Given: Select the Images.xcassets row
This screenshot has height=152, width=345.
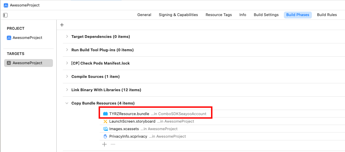Looking at the screenshot, I should pos(222,129).
